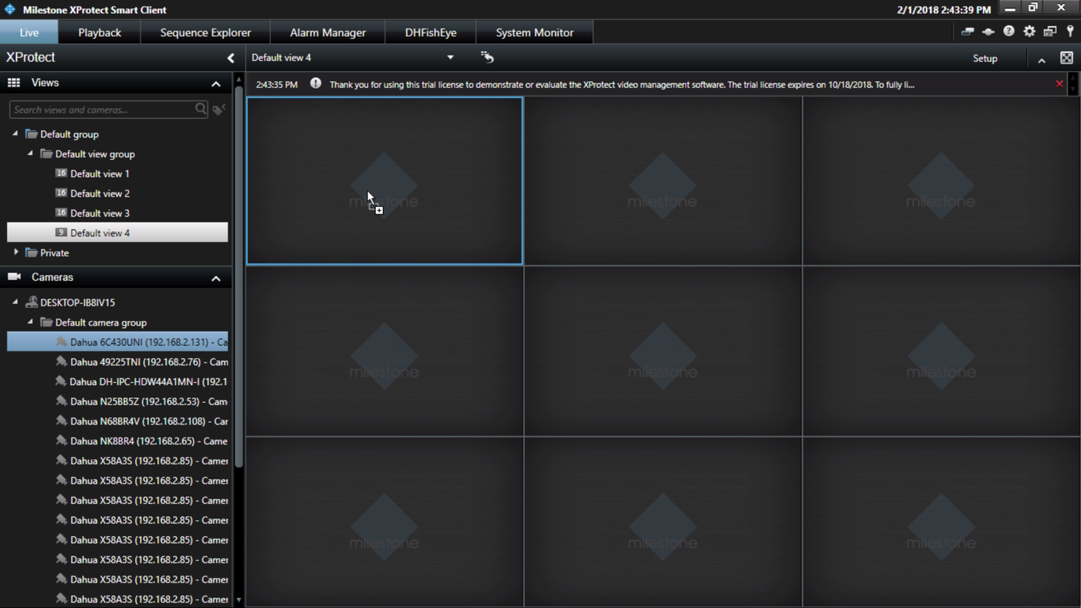The height and width of the screenshot is (608, 1081).
Task: Click the 16-tile icon of Default view 1
Action: click(x=61, y=174)
